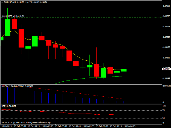Select the green moving average line under candles
This screenshot has height=128, width=171.
89,78
